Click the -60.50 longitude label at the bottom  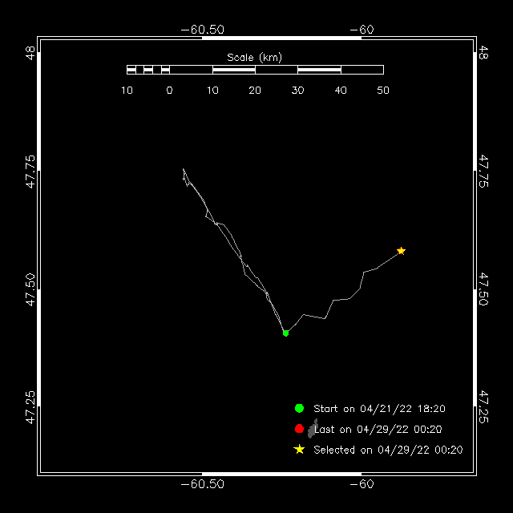point(202,484)
